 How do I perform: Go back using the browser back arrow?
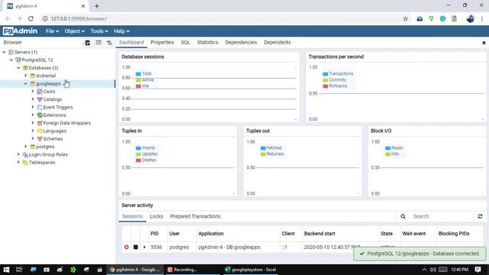(8, 18)
